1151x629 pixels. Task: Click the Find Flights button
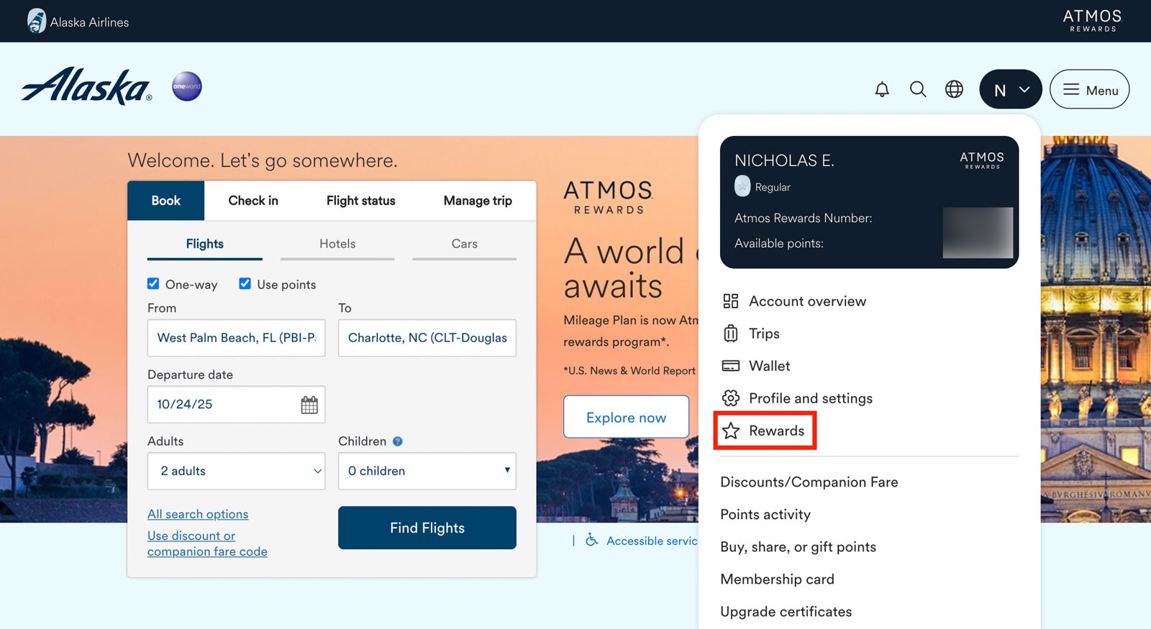click(x=427, y=528)
